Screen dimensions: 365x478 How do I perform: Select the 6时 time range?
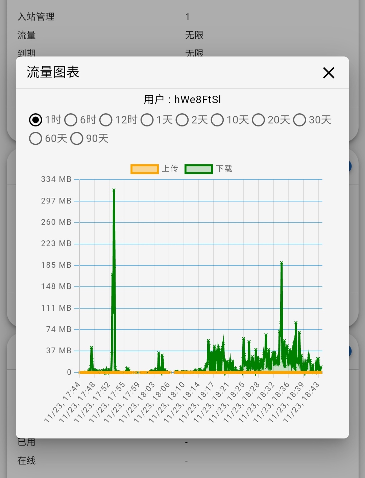[x=71, y=120]
